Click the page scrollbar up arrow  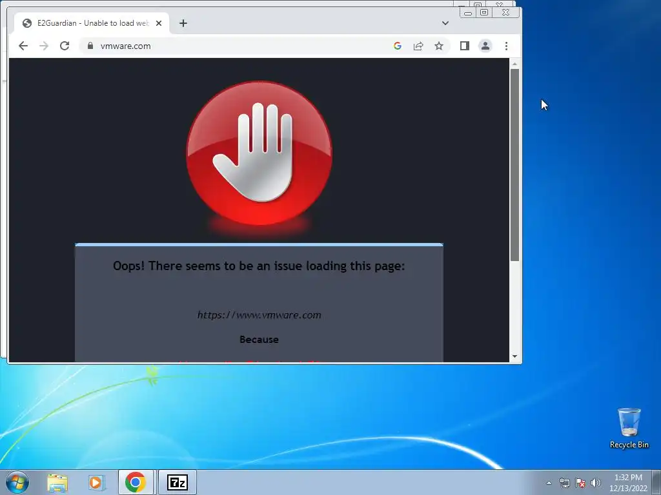[514, 64]
